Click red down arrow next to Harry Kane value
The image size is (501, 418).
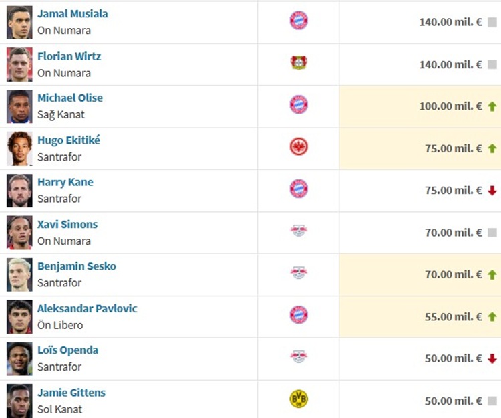492,191
